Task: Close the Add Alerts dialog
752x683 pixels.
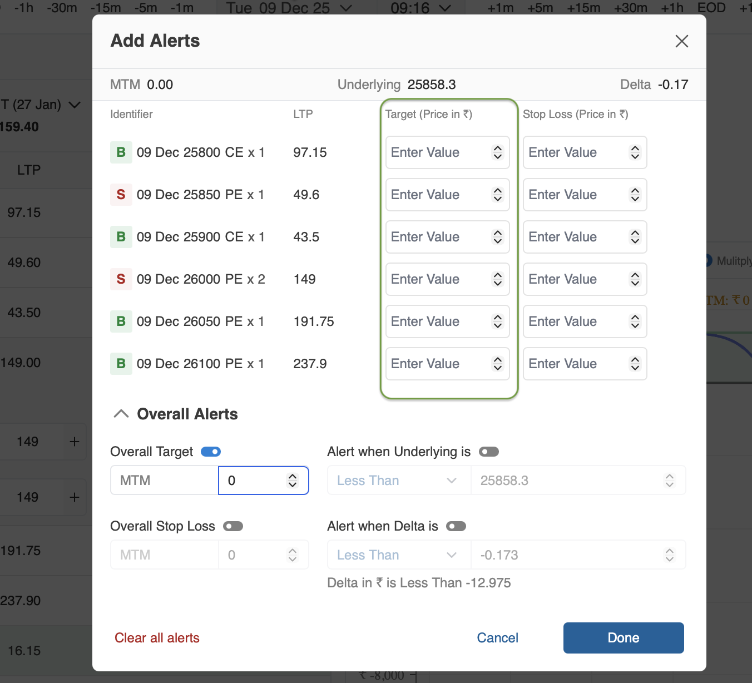Action: point(681,41)
